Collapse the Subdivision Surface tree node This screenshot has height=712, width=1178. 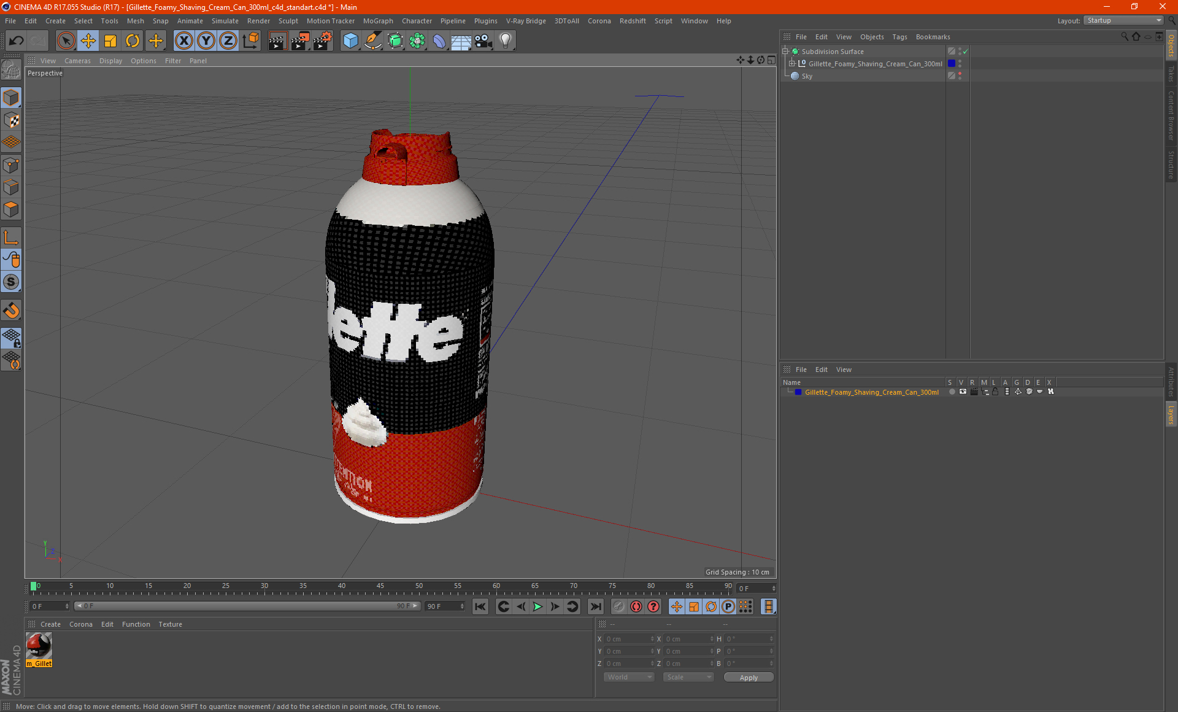point(785,52)
